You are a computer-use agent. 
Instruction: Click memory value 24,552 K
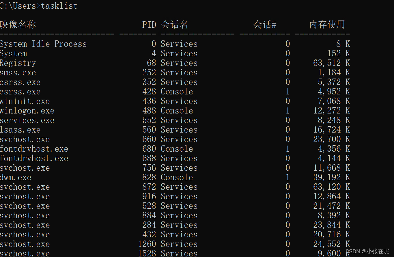pos(332,244)
